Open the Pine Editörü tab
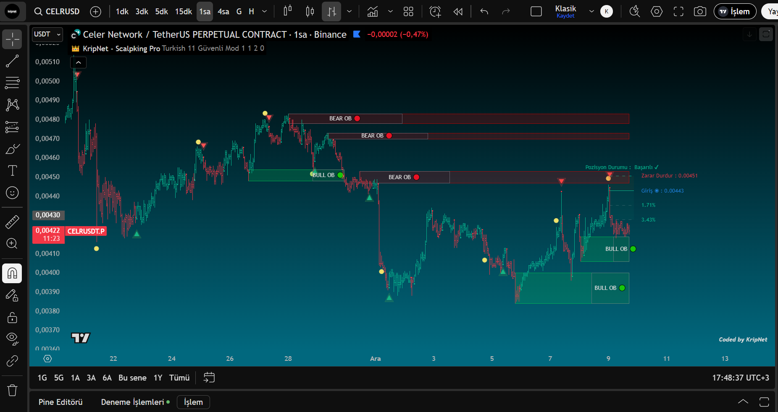The height and width of the screenshot is (412, 778). click(x=60, y=402)
